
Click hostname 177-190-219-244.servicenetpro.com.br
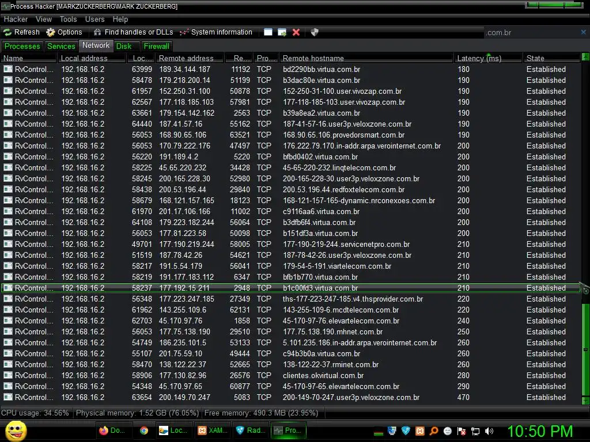point(346,244)
